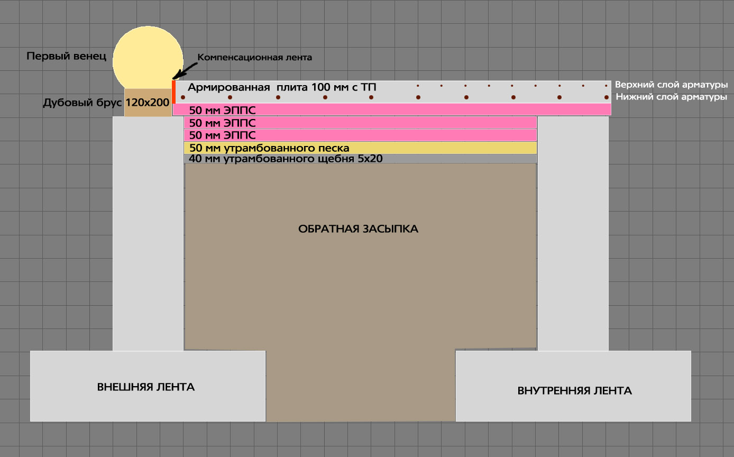
Task: Select the 'Нижний слой арматуры' label
Action: (x=671, y=97)
